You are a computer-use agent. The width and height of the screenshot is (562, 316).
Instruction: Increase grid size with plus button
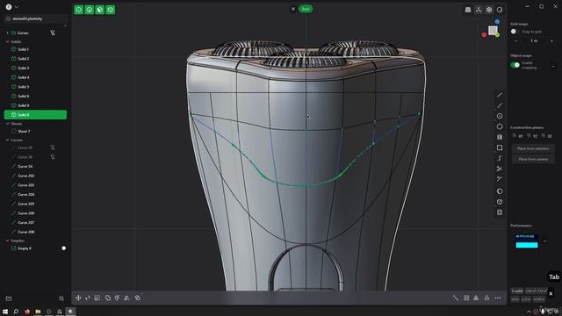[551, 41]
